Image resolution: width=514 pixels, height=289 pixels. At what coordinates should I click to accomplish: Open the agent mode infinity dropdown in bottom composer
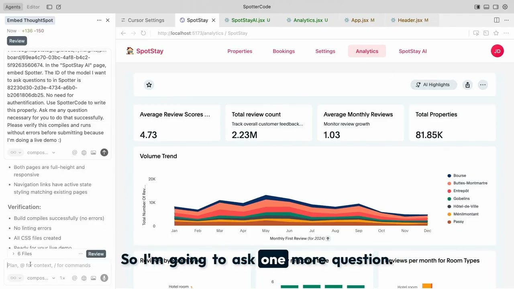pos(15,278)
